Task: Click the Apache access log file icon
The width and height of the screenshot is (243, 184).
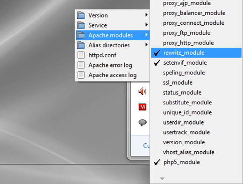Action: (81, 75)
